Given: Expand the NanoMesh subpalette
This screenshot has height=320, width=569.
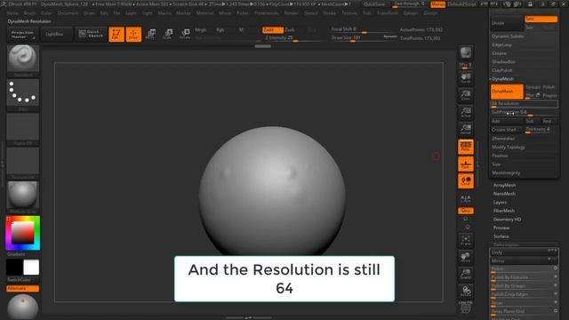Looking at the screenshot, I should click(504, 194).
